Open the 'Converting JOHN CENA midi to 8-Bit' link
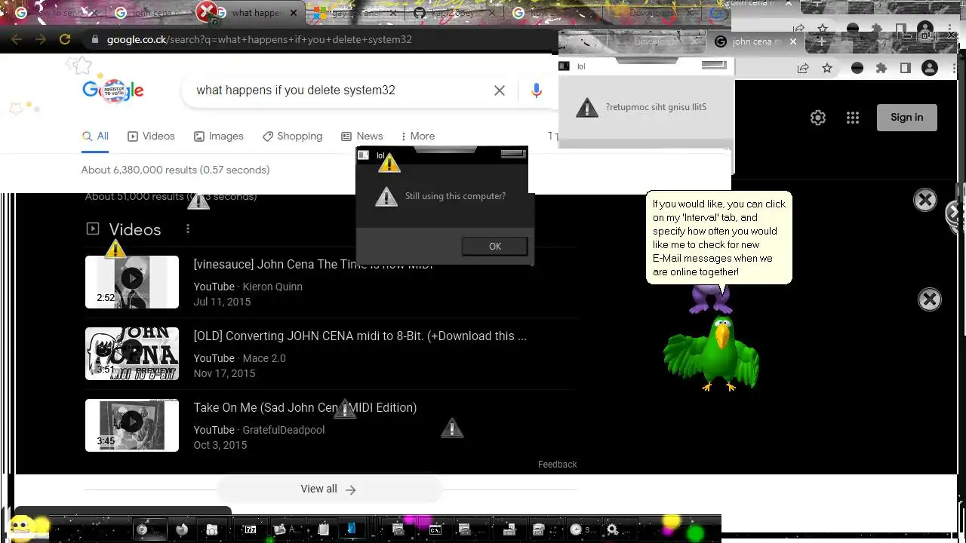This screenshot has width=966, height=543. tap(360, 336)
